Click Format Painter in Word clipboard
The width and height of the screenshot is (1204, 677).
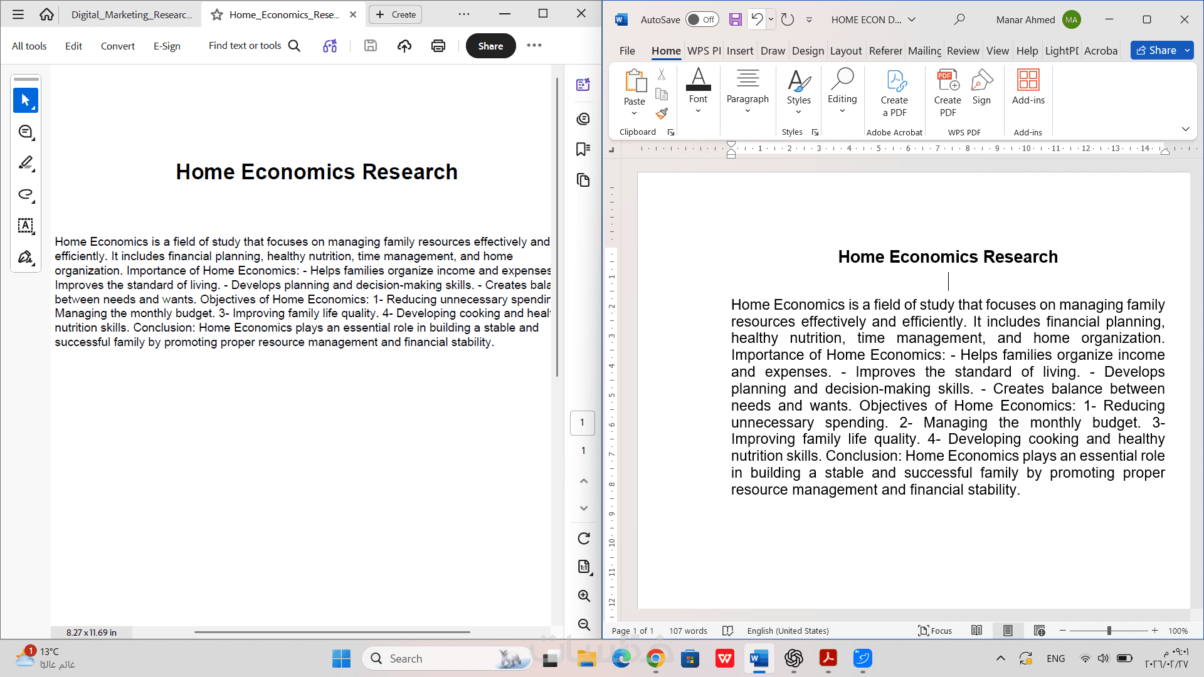[x=662, y=114]
